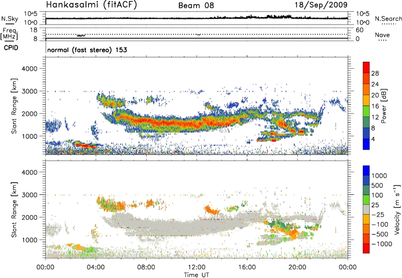The height and width of the screenshot is (278, 402).
Task: Click the Freq. [MHz] axis label
Action: (x=10, y=34)
